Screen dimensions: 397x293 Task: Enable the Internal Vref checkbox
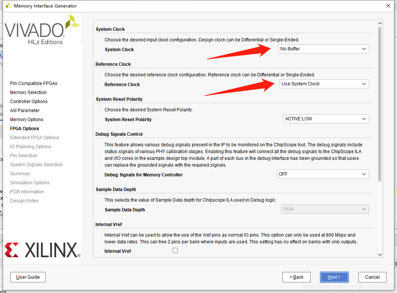point(175,250)
